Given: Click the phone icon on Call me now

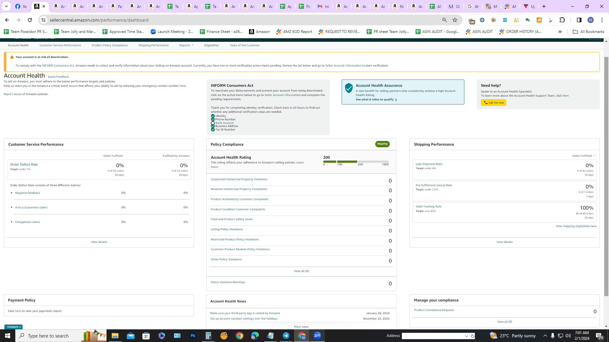Looking at the screenshot, I should pos(486,103).
